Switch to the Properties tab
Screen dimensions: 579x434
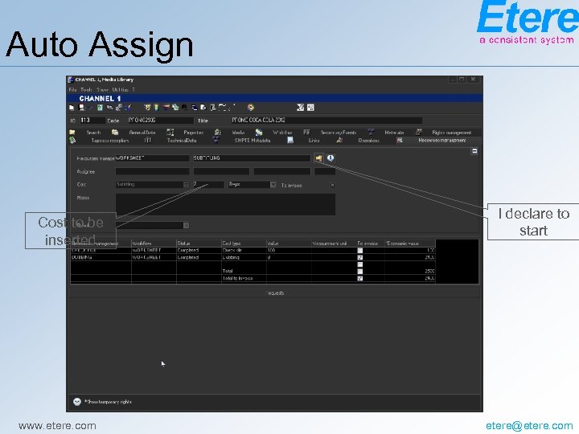[x=194, y=133]
